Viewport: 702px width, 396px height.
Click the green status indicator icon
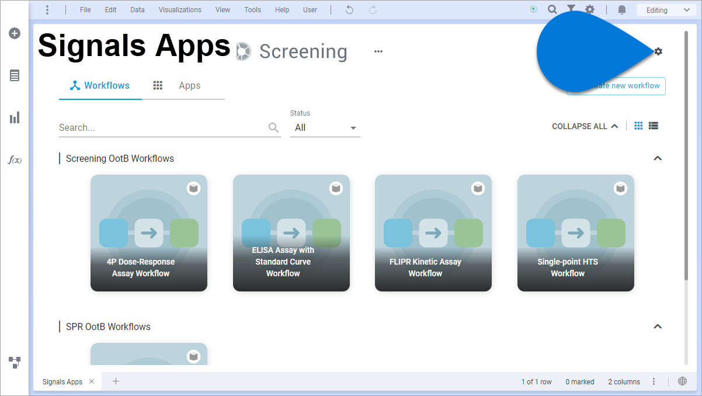tap(533, 9)
